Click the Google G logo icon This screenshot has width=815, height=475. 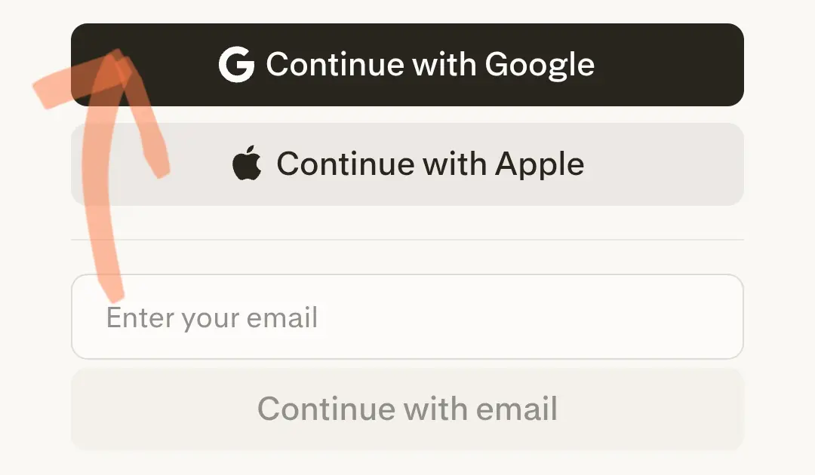[236, 64]
